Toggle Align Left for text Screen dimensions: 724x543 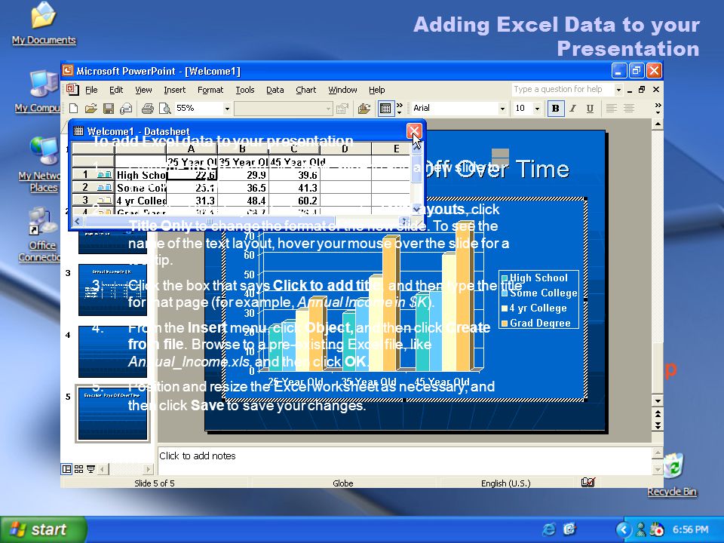tap(612, 109)
